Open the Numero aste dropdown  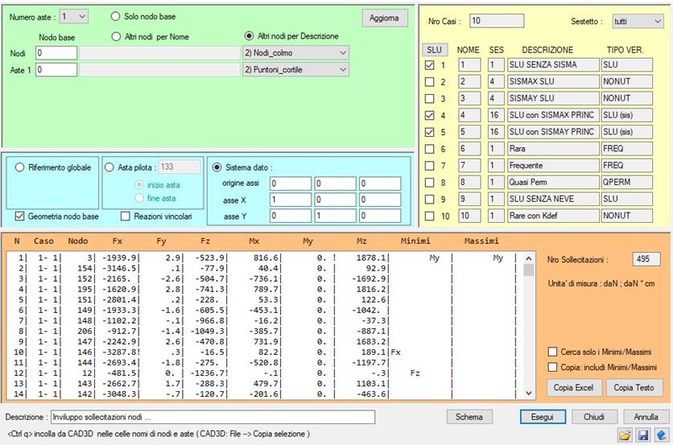click(x=74, y=16)
